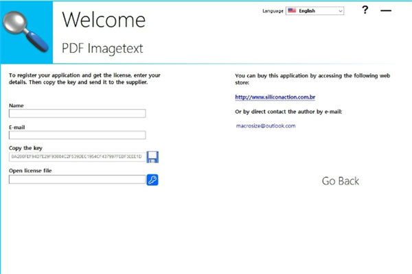Click the macrosize@outlook.com e-mail link
412x274 pixels.
[x=266, y=126]
